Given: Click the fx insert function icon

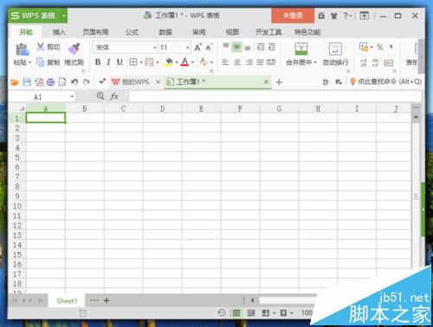Looking at the screenshot, I should click(x=114, y=96).
